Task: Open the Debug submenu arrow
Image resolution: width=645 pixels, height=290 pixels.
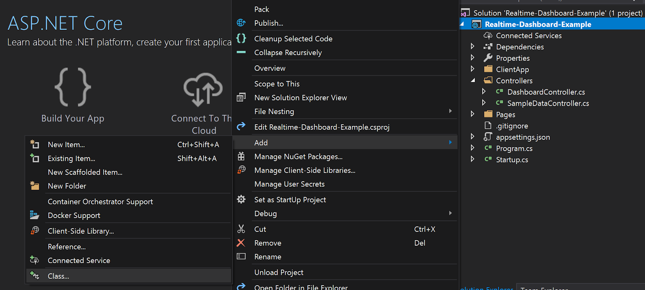Action: coord(450,213)
